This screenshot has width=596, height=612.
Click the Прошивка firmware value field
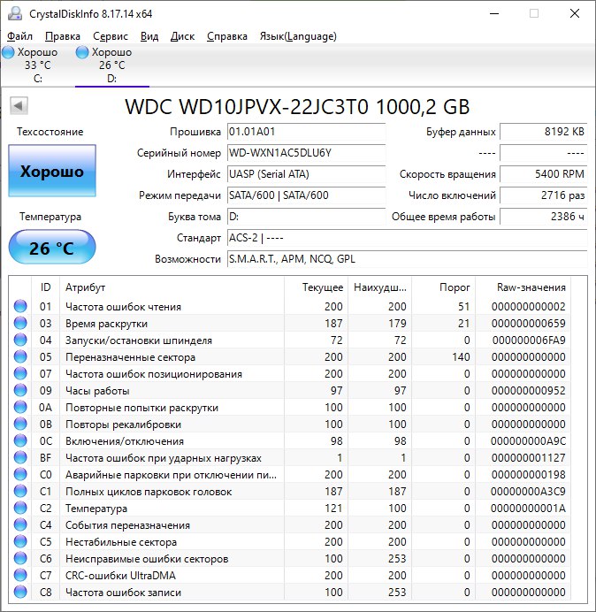[306, 132]
